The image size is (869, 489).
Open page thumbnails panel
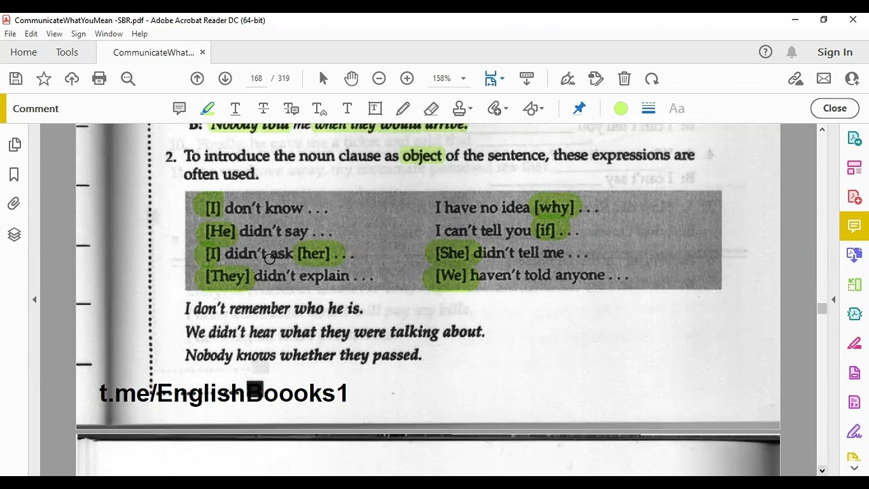coord(14,145)
